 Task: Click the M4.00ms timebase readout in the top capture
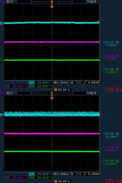[61, 83]
